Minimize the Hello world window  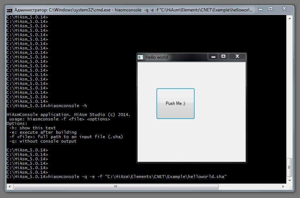(213, 57)
